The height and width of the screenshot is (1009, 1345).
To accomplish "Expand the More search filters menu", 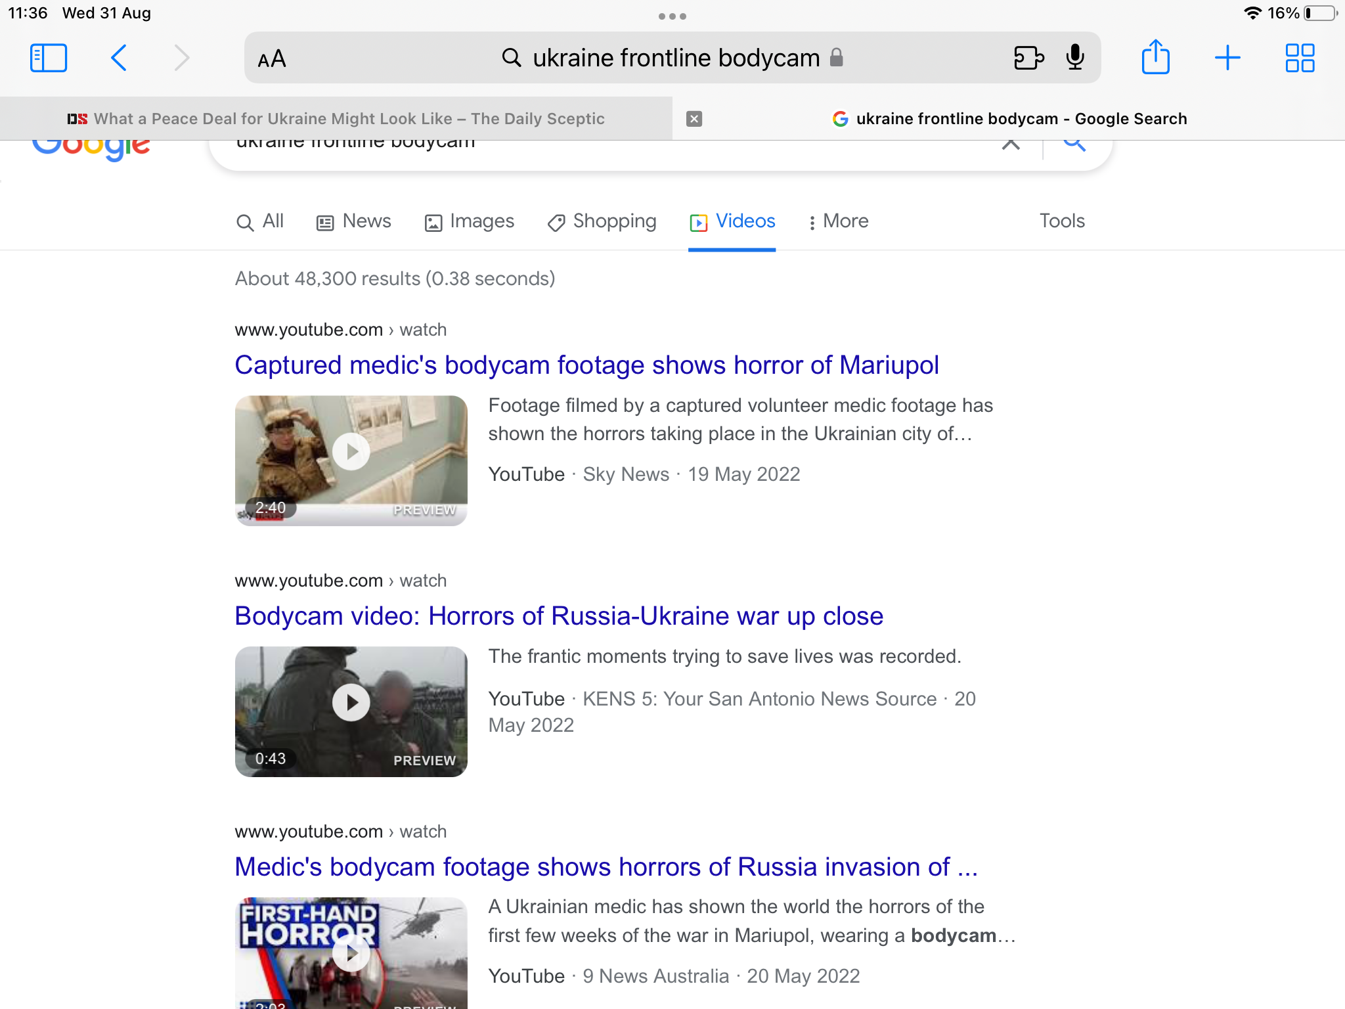I will (838, 221).
